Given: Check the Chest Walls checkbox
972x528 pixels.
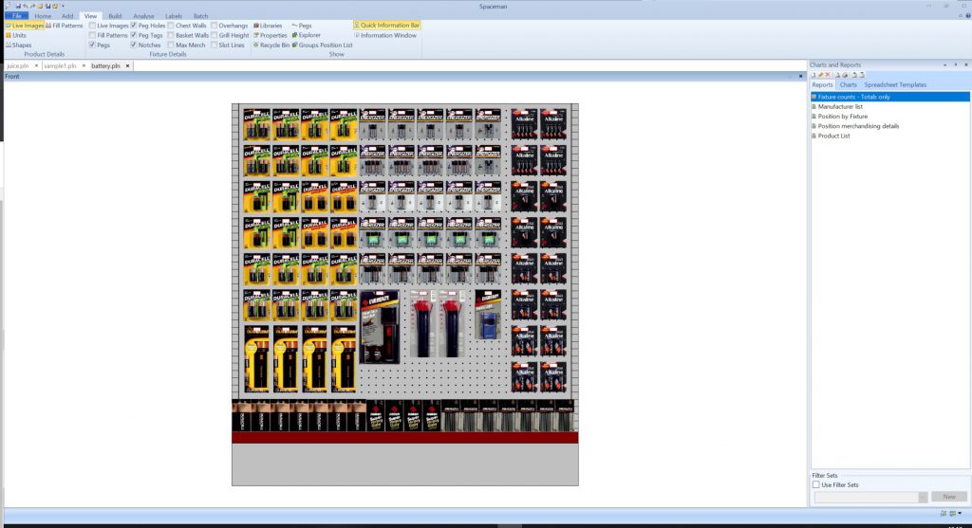Looking at the screenshot, I should [x=171, y=26].
